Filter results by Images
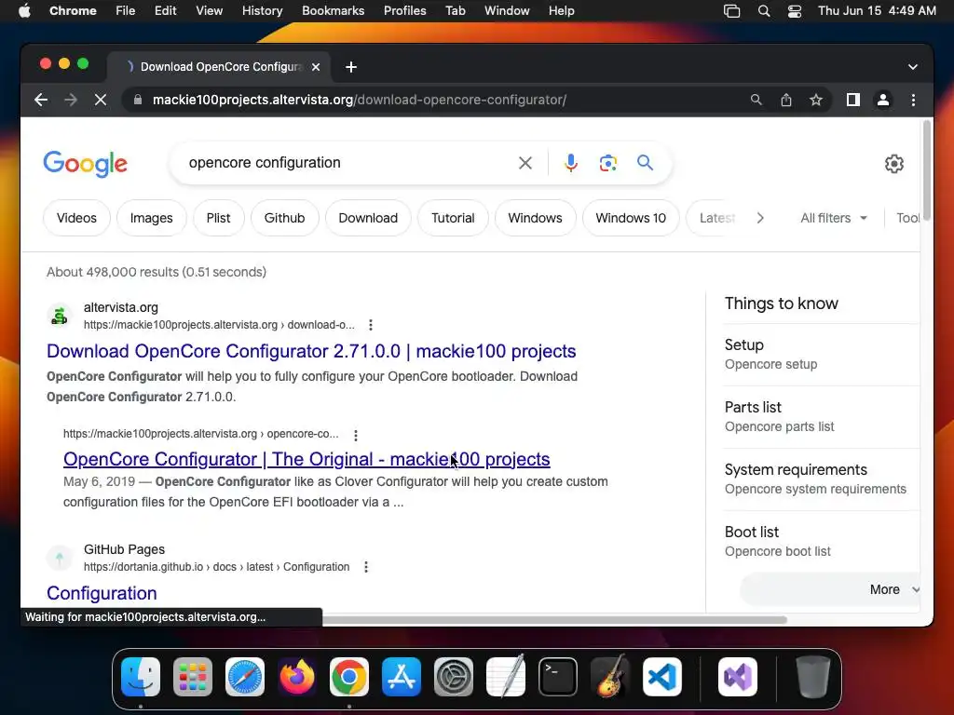Screen dimensions: 954x715 (x=152, y=218)
